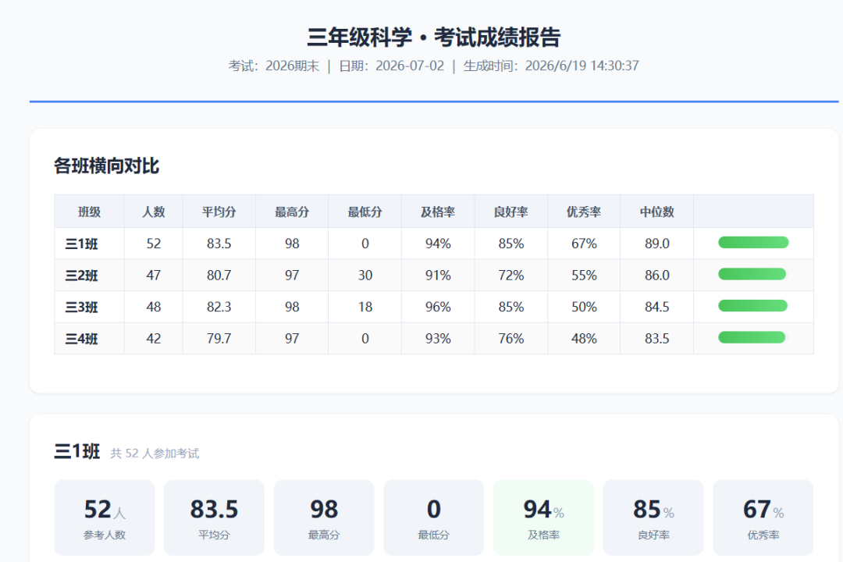Click the 良好率 column header
Viewport: 843px width, 562px height.
[x=510, y=212]
